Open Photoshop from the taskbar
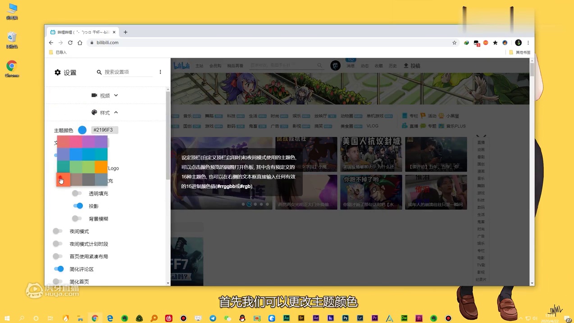This screenshot has width=574, height=323. coord(345,318)
